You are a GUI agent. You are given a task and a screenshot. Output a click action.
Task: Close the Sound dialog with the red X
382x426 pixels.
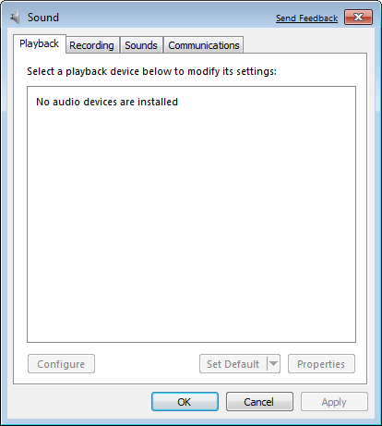click(x=358, y=18)
